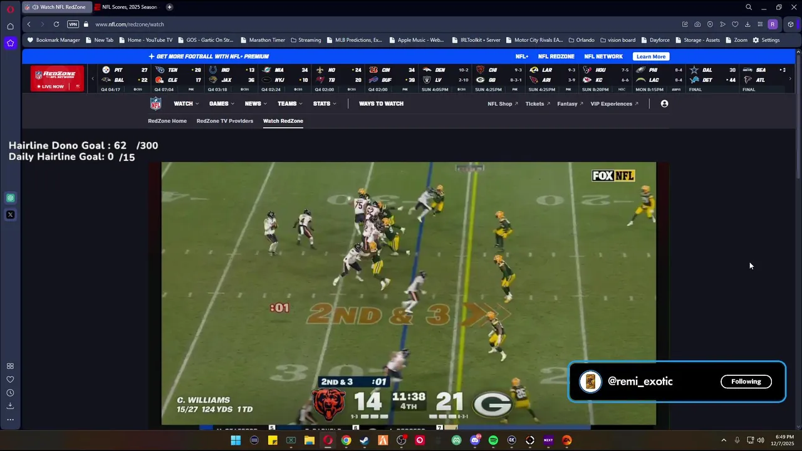Click the RedZone video player
Viewport: 802px width, 451px height.
409,294
